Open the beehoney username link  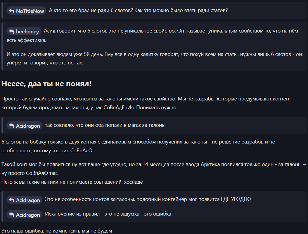pos(27,32)
